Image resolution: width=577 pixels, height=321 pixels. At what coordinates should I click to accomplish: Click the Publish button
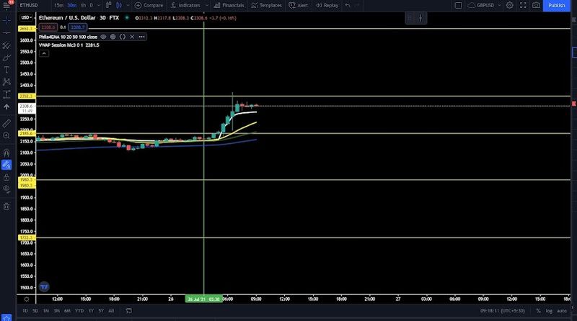pos(556,5)
